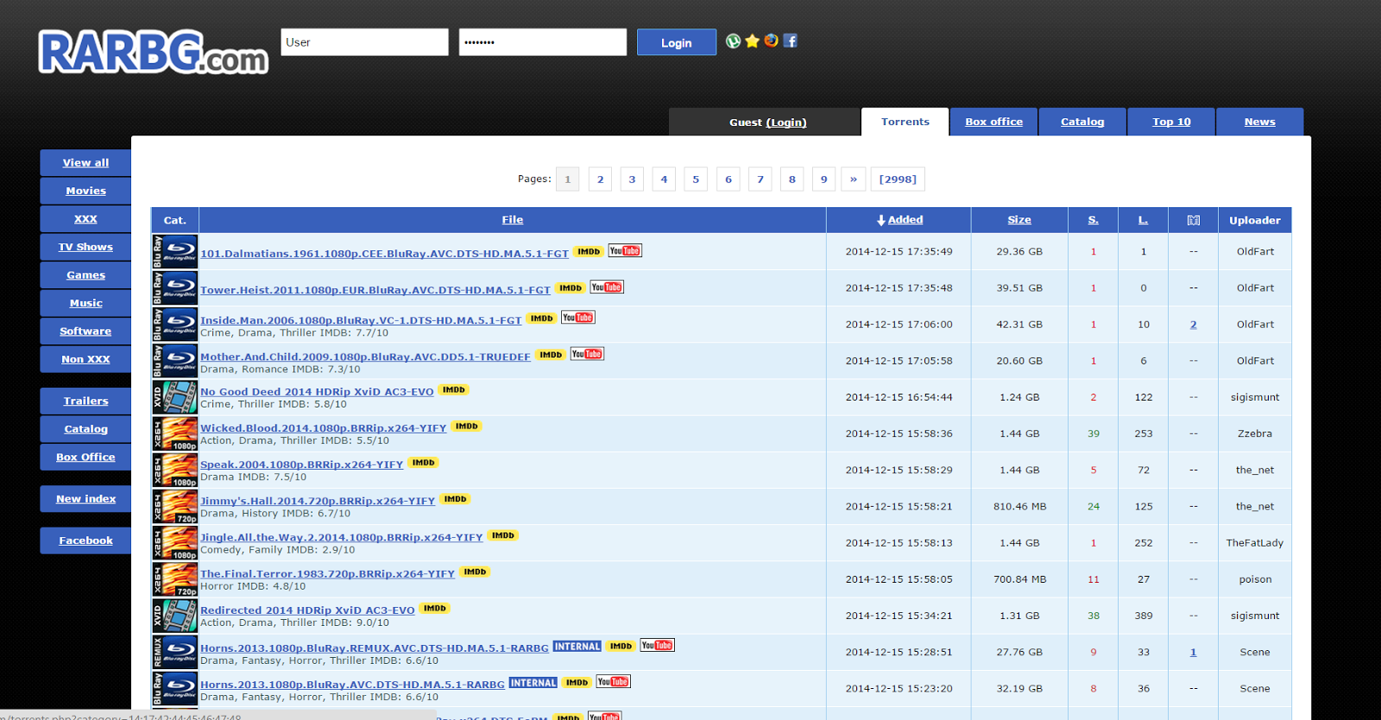Open The.Final.Terror.1983.720p.BRRip torrent link
Viewport: 1381px width, 720px height.
pos(327,574)
